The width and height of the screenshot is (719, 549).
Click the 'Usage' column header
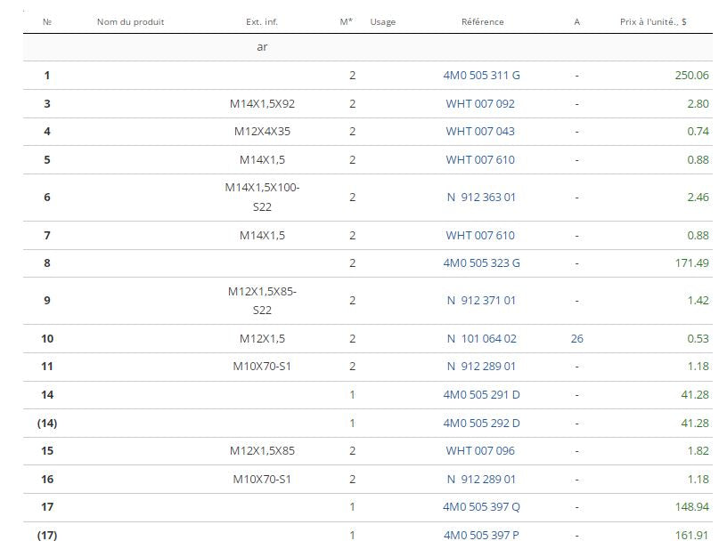(382, 21)
